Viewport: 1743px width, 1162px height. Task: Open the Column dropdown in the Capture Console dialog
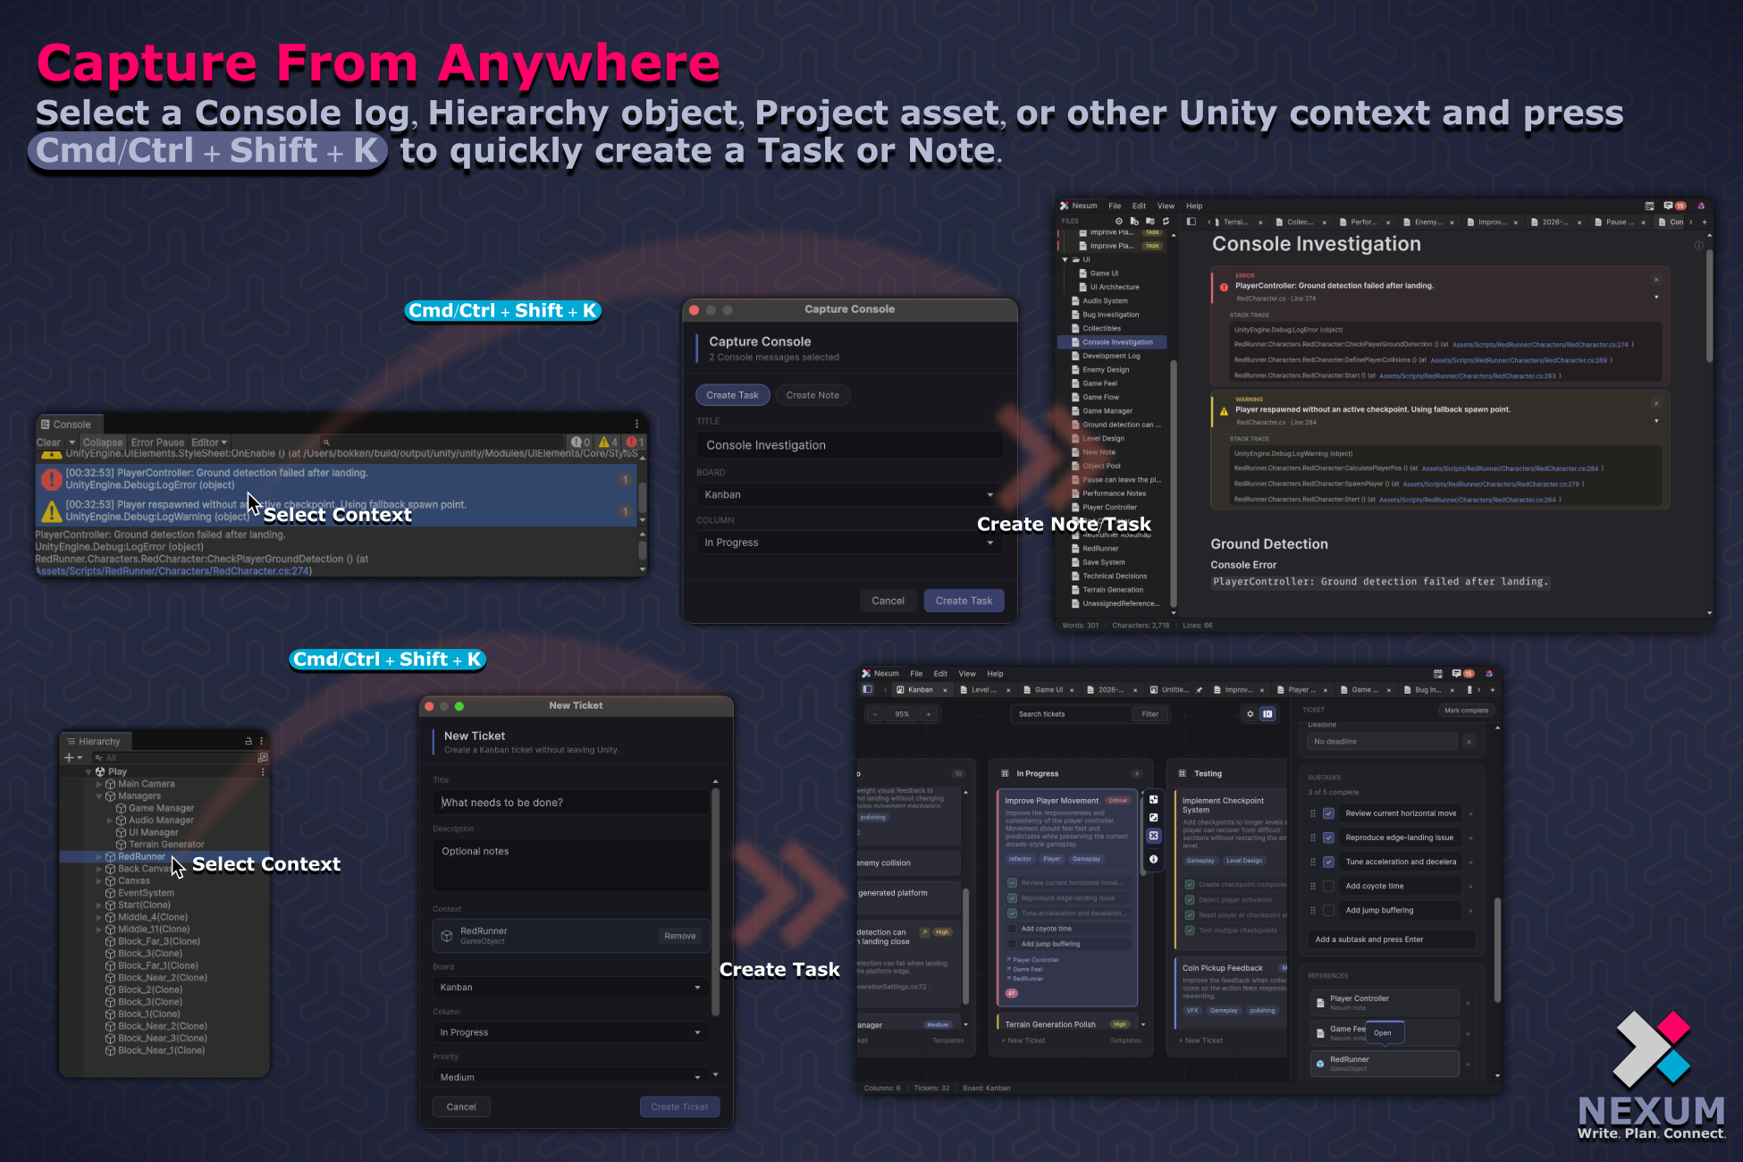849,543
